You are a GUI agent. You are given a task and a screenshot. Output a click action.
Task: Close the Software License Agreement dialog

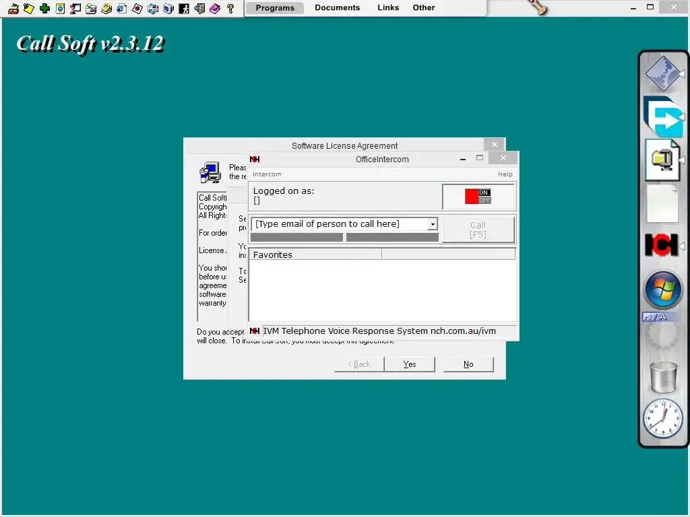point(494,145)
